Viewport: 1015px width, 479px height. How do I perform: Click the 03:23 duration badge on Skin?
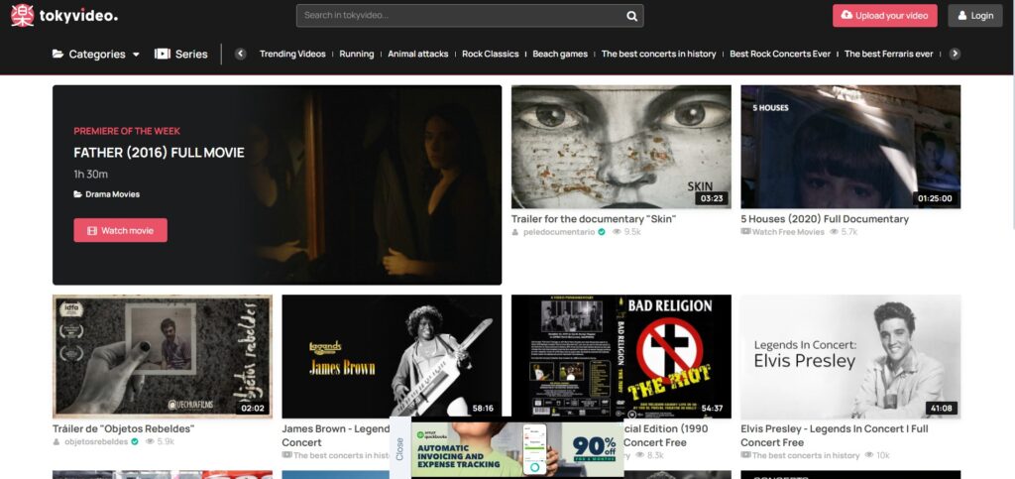712,198
